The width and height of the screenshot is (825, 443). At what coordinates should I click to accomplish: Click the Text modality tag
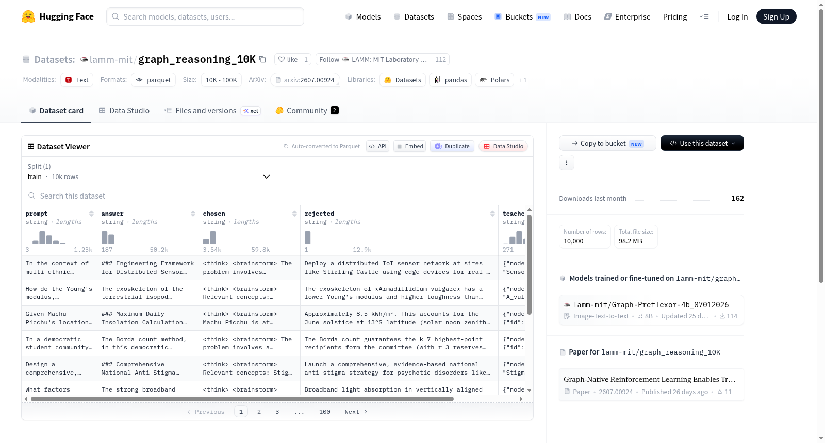coord(77,80)
